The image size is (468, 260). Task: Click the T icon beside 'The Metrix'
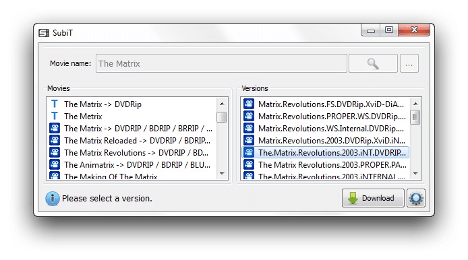pos(55,116)
